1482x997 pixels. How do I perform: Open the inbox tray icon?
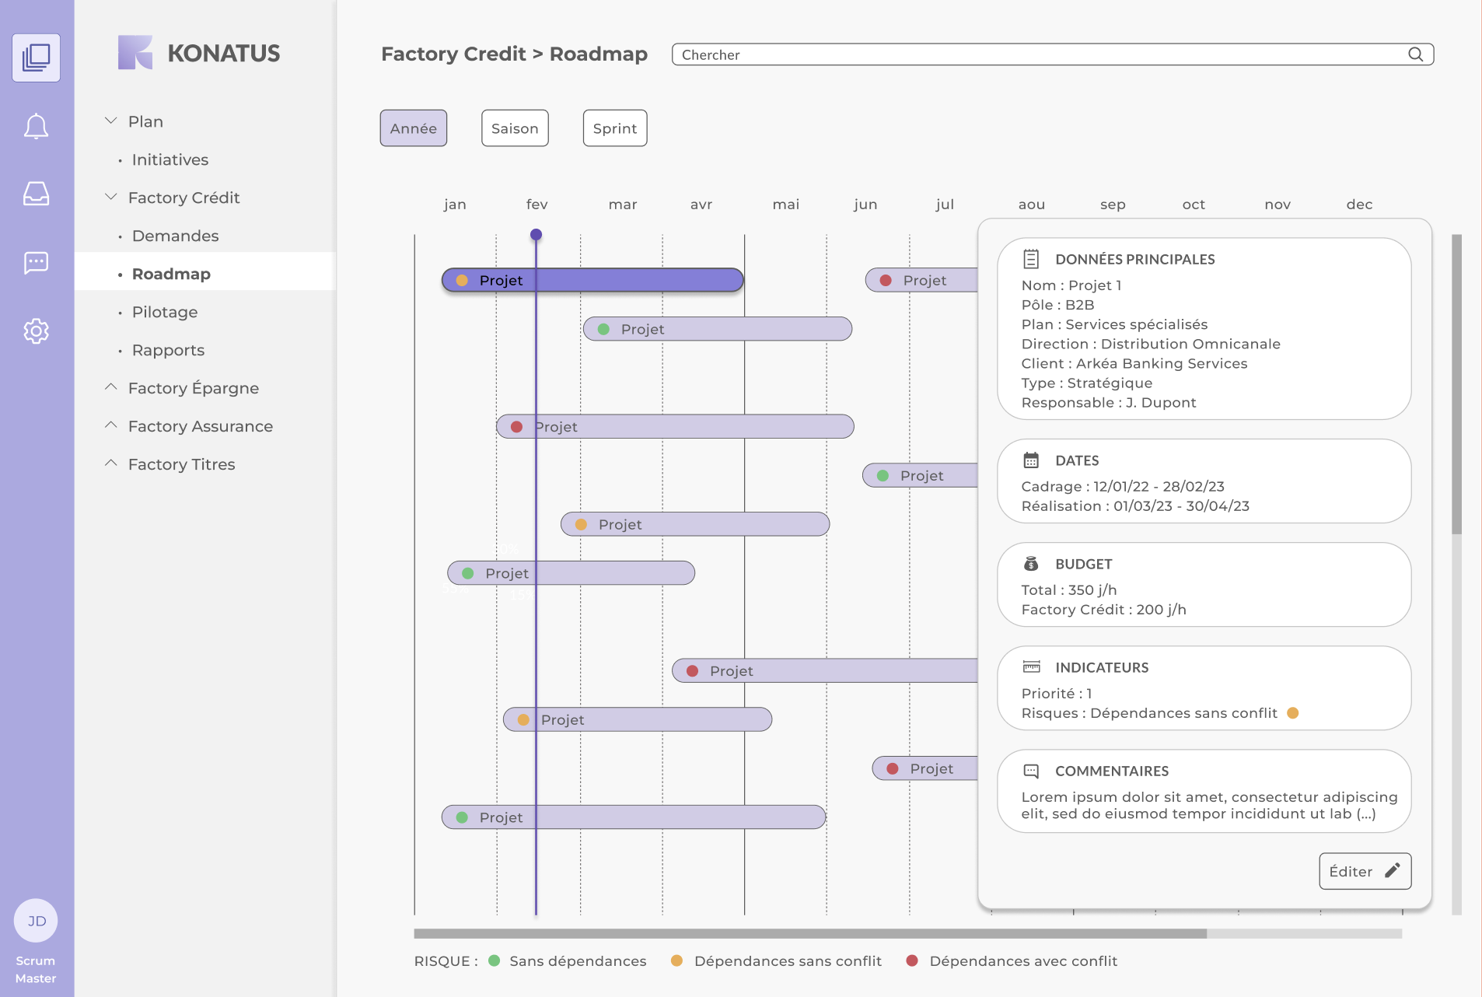coord(36,194)
